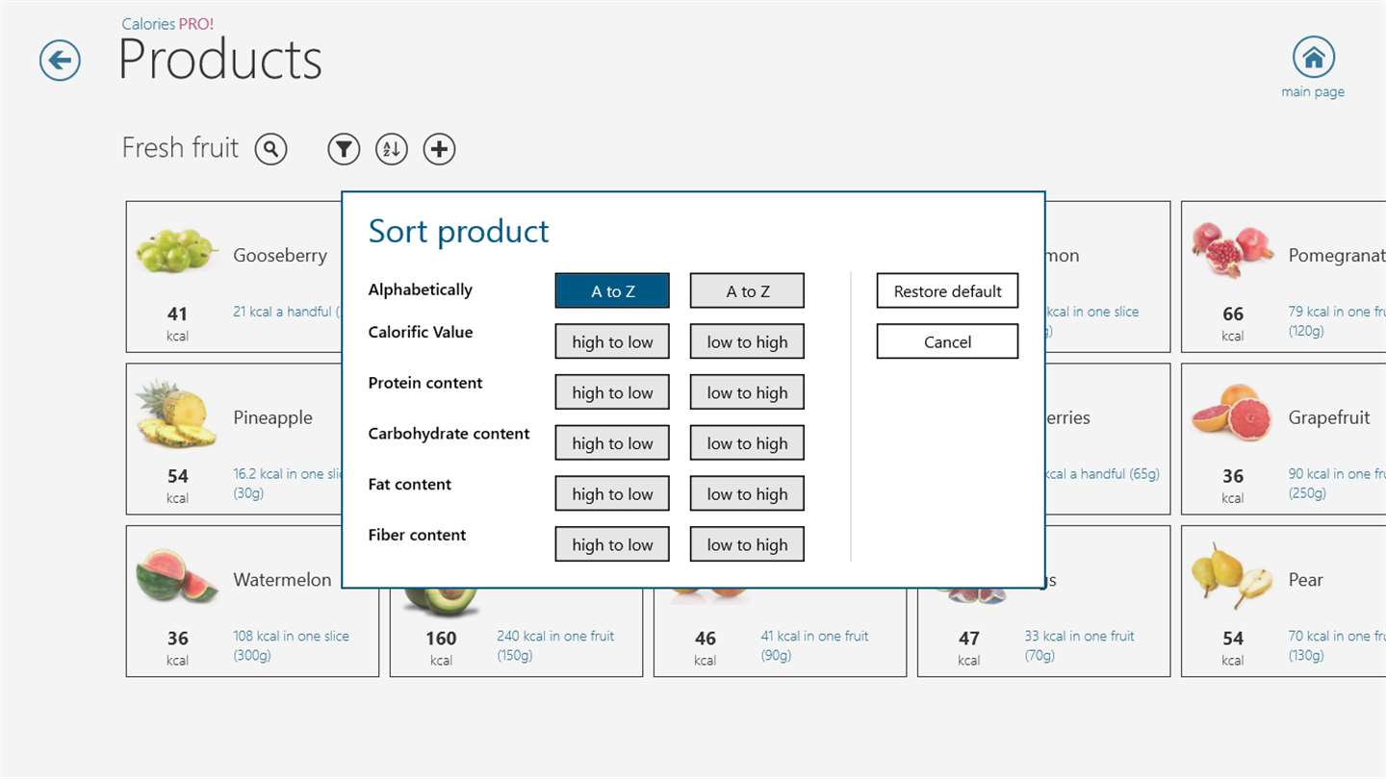Add a product with plus icon
This screenshot has width=1386, height=779.
point(439,149)
